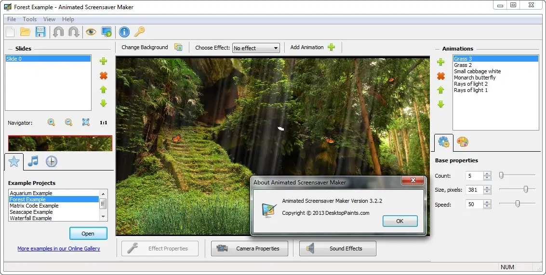Move the slide down with green arrow
The height and width of the screenshot is (275, 546).
click(104, 104)
